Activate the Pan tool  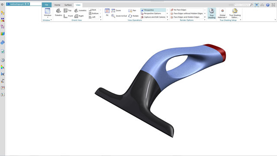(132, 10)
